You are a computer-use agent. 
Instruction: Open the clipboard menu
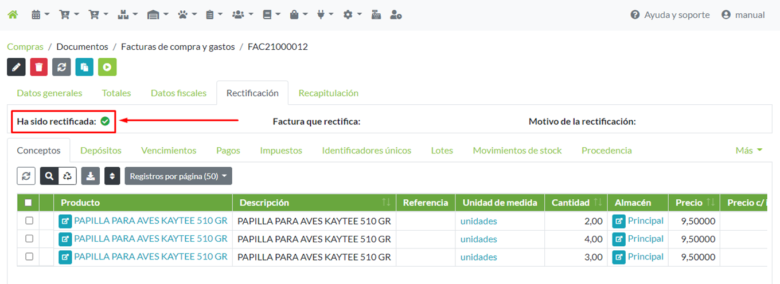[x=214, y=15]
